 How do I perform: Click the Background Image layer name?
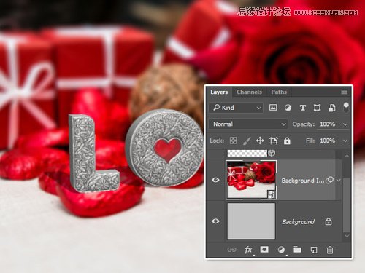pos(303,181)
